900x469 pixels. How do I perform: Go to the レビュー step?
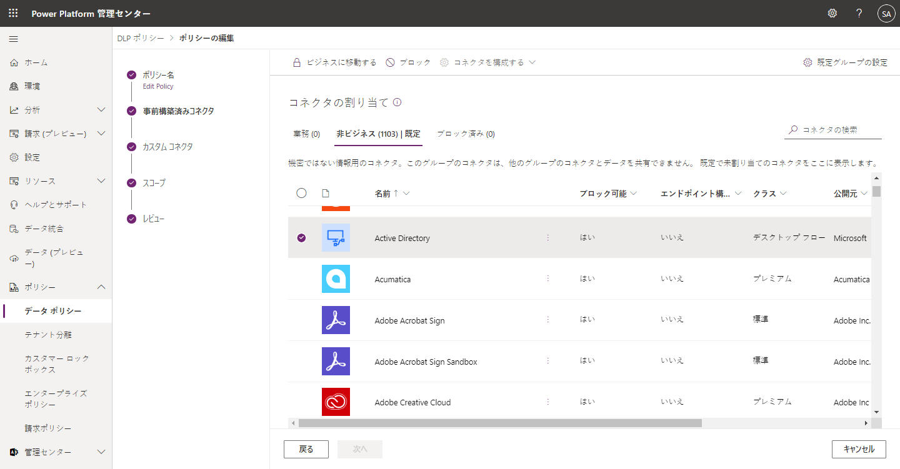pyautogui.click(x=153, y=219)
